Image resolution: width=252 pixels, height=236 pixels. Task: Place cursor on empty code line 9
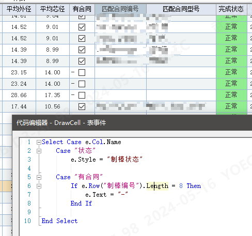pyautogui.click(x=138, y=212)
